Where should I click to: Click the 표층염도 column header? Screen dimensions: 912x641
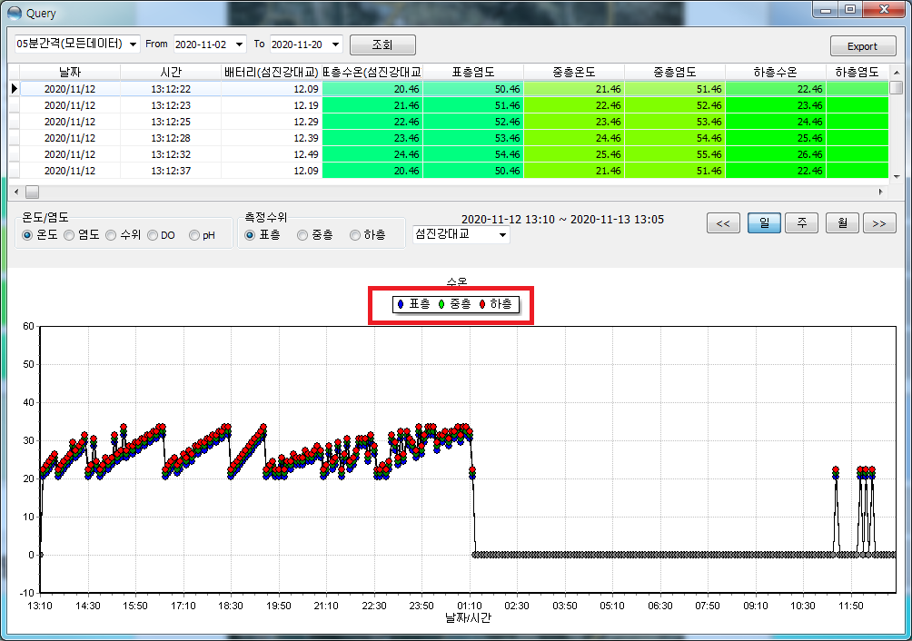pos(473,72)
